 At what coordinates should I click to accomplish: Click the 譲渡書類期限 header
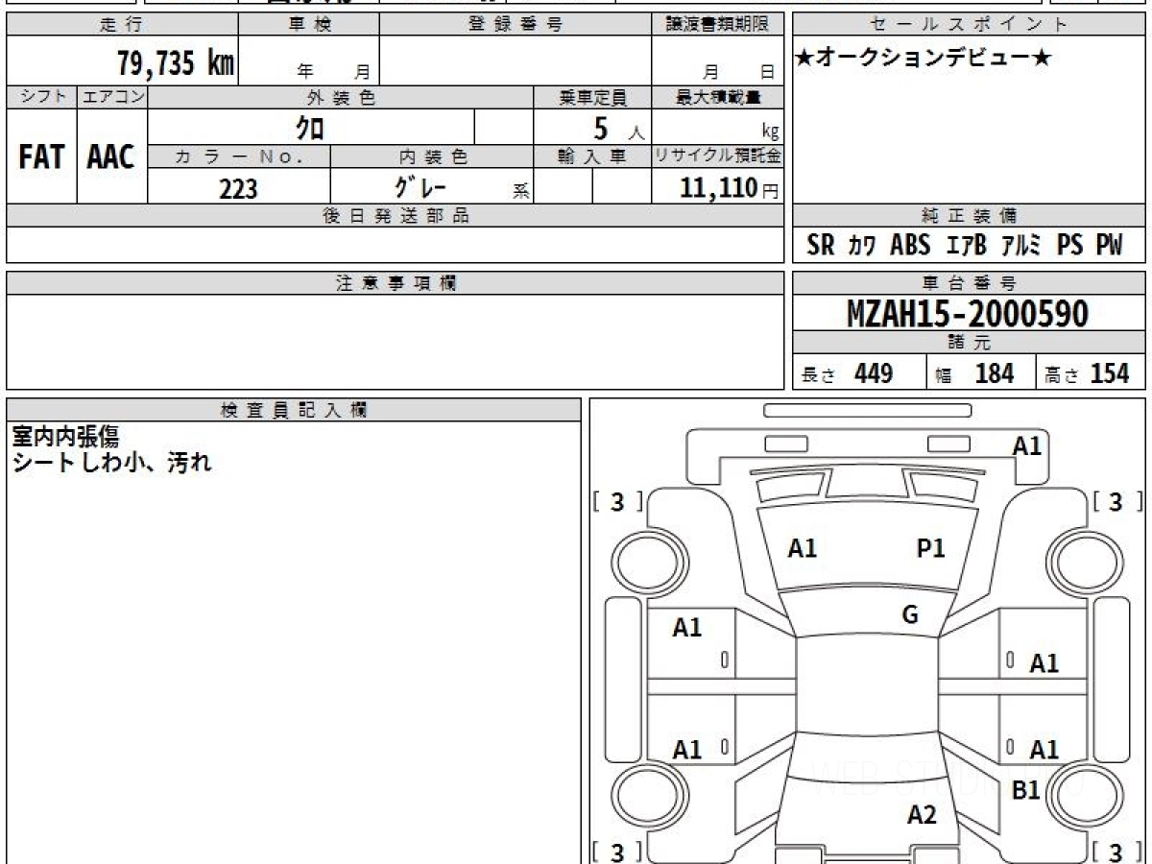(718, 25)
